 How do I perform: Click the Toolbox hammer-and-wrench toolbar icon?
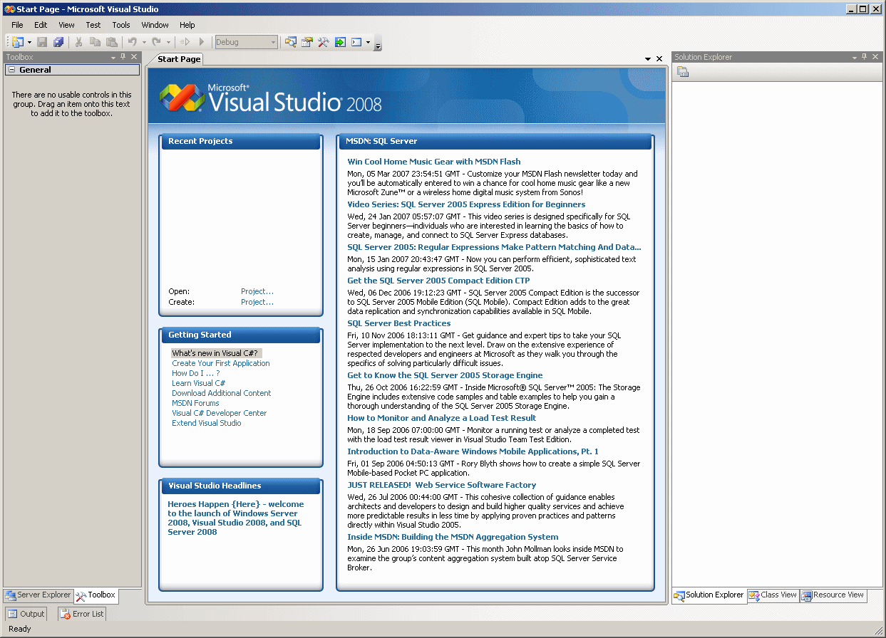pyautogui.click(x=323, y=42)
